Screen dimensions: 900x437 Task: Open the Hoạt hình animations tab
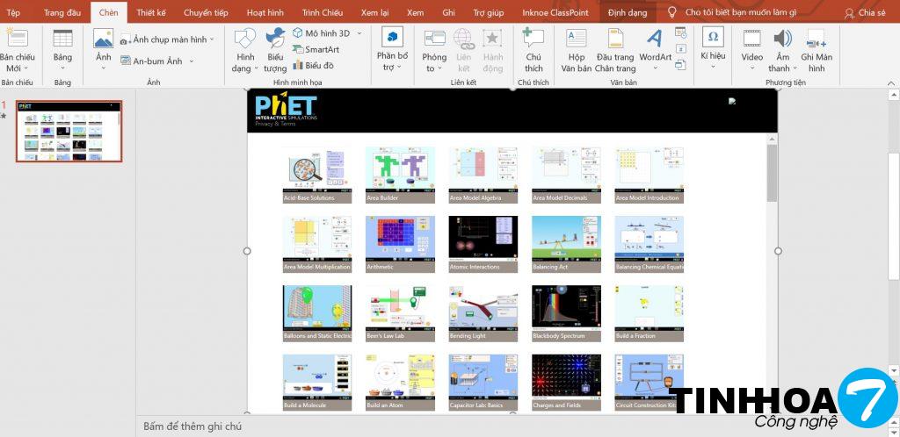[x=265, y=12]
